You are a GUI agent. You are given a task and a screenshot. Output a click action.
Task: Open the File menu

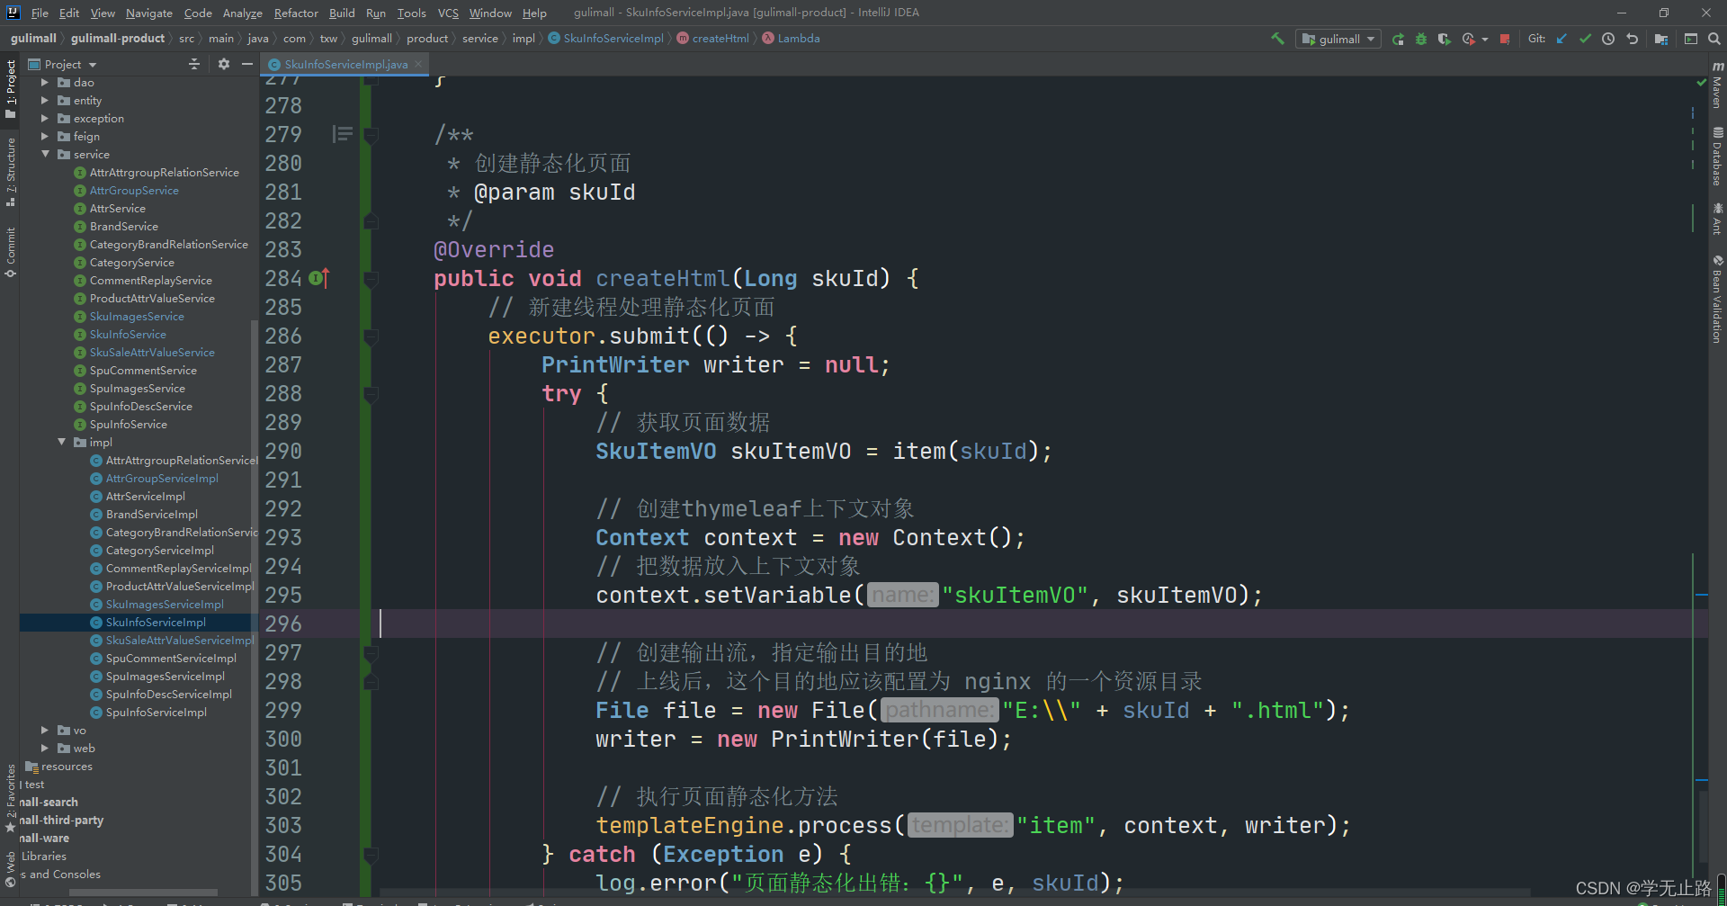[x=40, y=13]
